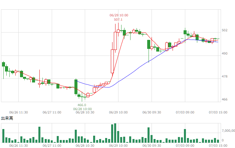The image size is (235, 148).
Task: Click 06/27 11:00 under the price chart
Action: (52, 112)
